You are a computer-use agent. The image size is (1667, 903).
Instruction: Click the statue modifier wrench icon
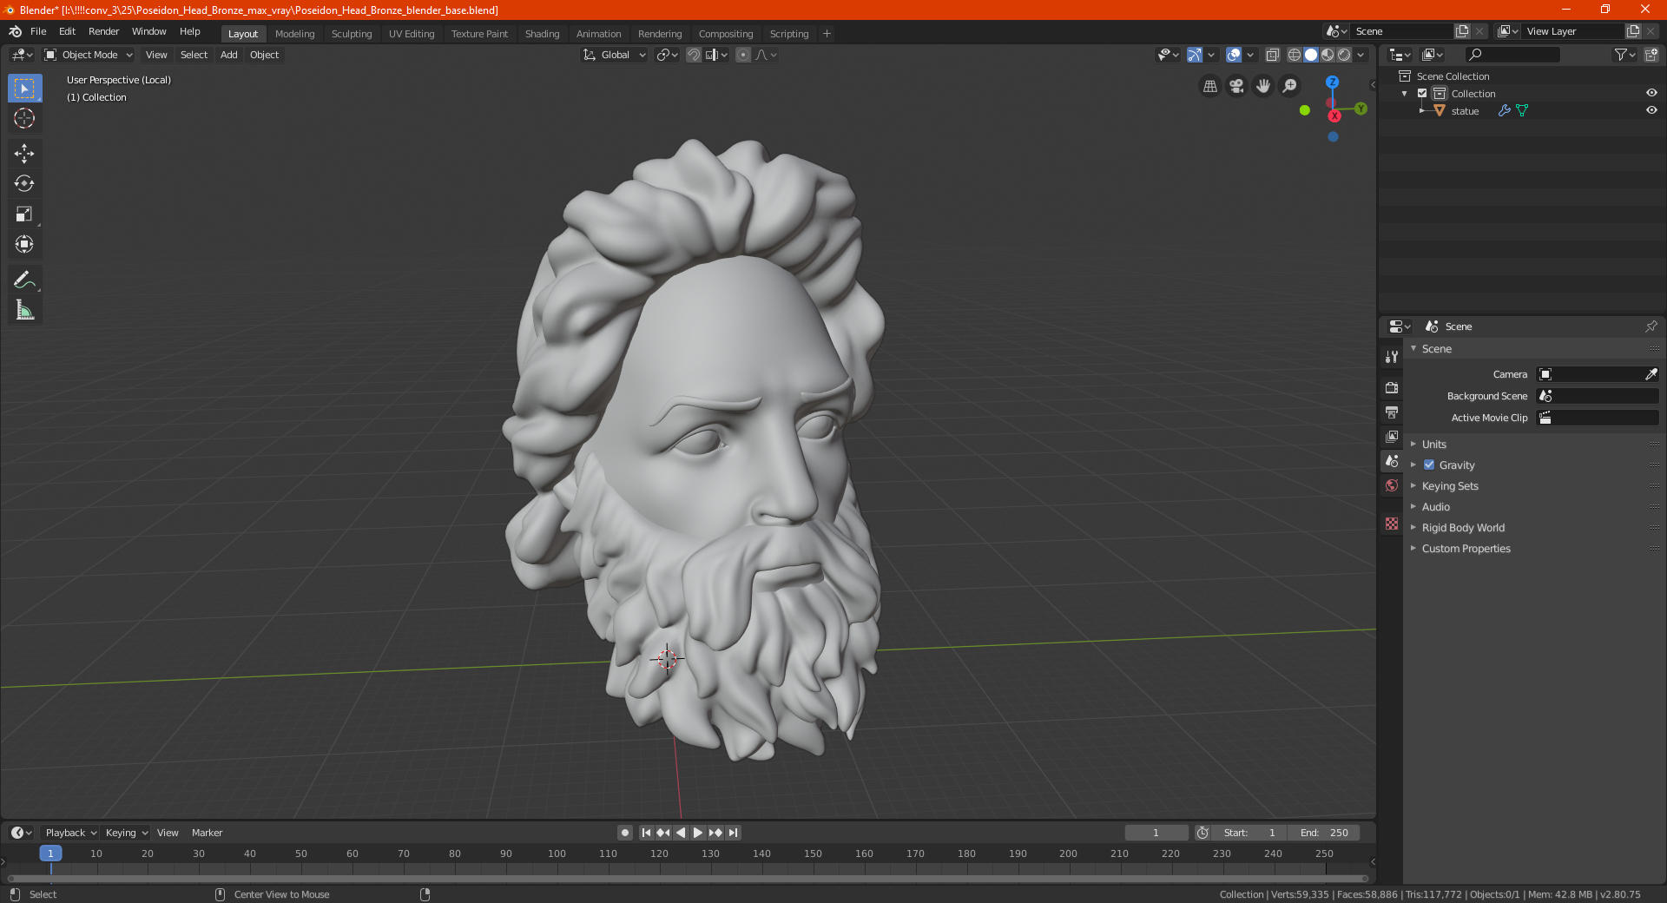coord(1505,111)
